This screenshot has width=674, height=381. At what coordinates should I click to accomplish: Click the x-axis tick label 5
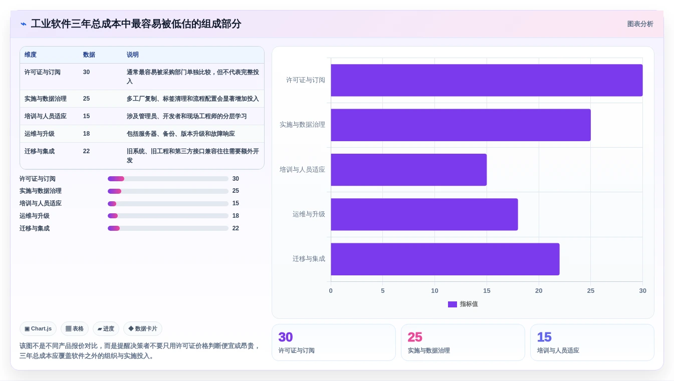(383, 291)
